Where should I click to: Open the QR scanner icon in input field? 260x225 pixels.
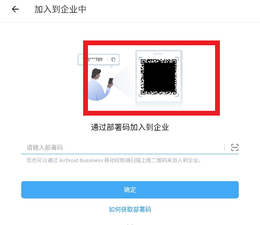point(235,147)
